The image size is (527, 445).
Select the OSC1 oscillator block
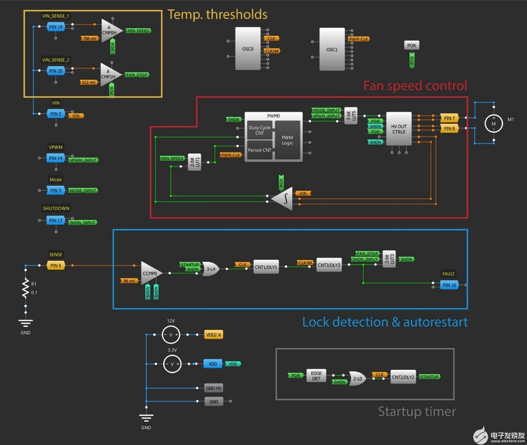(x=332, y=49)
